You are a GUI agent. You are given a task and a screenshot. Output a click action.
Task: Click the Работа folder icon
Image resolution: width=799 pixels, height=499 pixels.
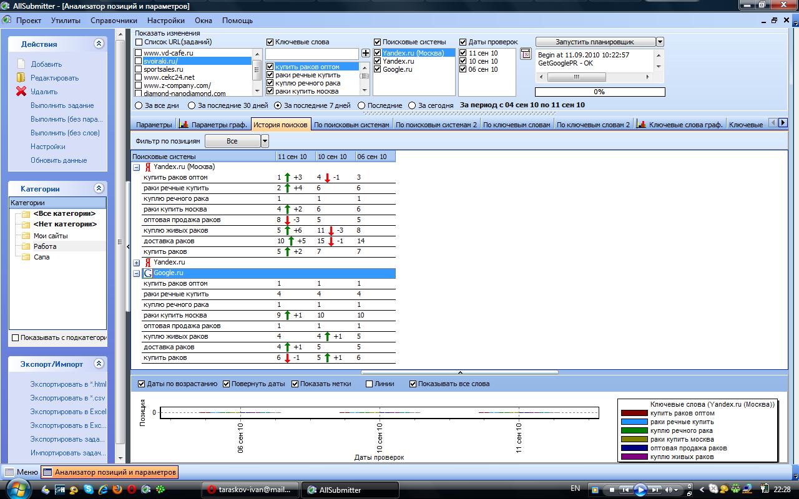point(26,246)
